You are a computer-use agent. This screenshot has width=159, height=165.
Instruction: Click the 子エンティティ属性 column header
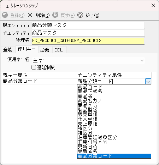[x=114, y=75]
